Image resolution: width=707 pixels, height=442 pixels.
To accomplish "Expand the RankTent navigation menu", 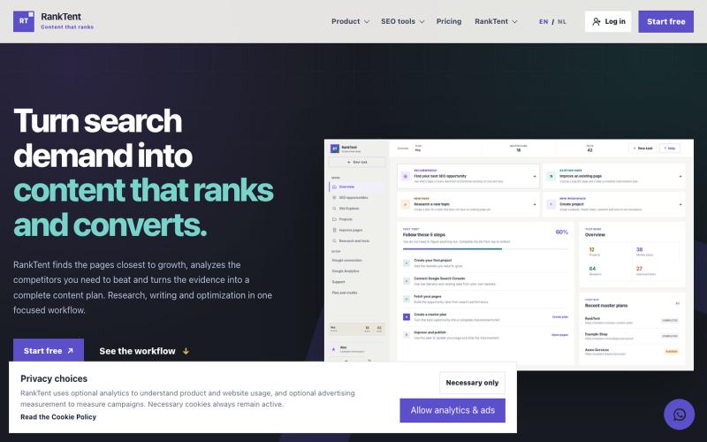I will click(496, 21).
